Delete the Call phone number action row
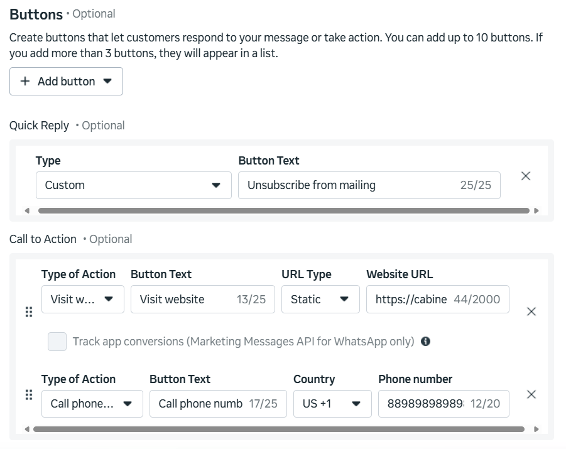 531,394
